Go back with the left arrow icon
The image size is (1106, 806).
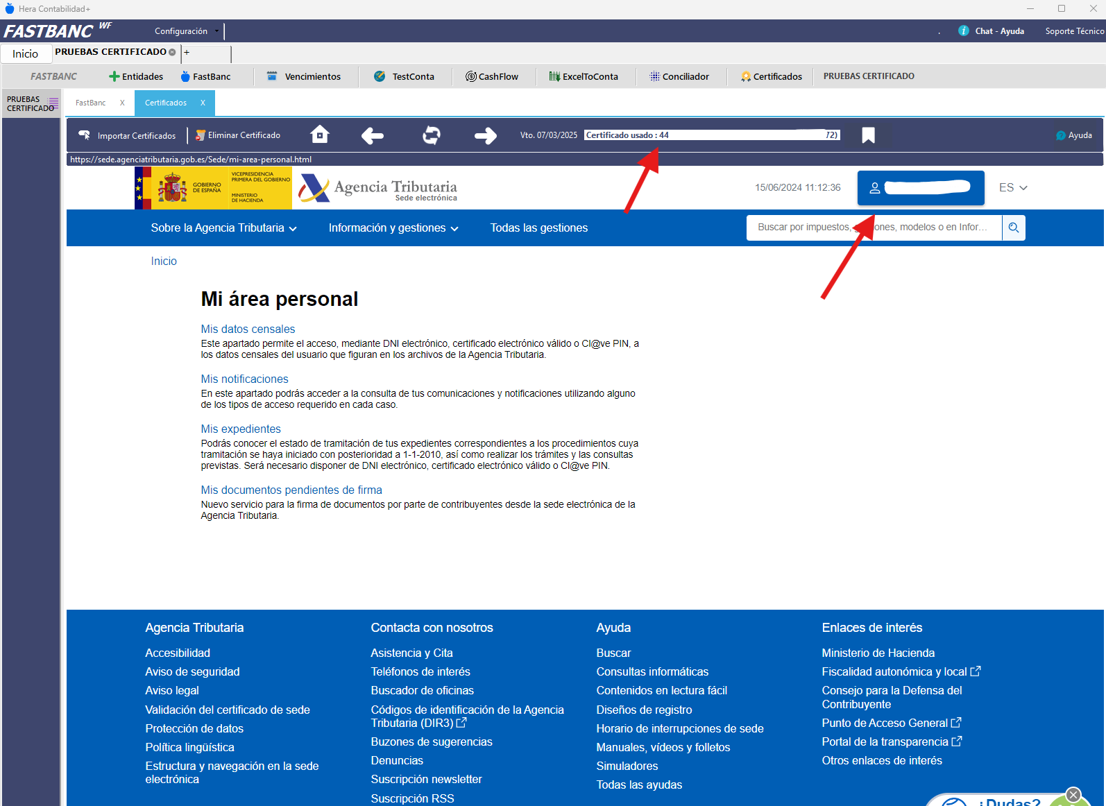pos(373,136)
